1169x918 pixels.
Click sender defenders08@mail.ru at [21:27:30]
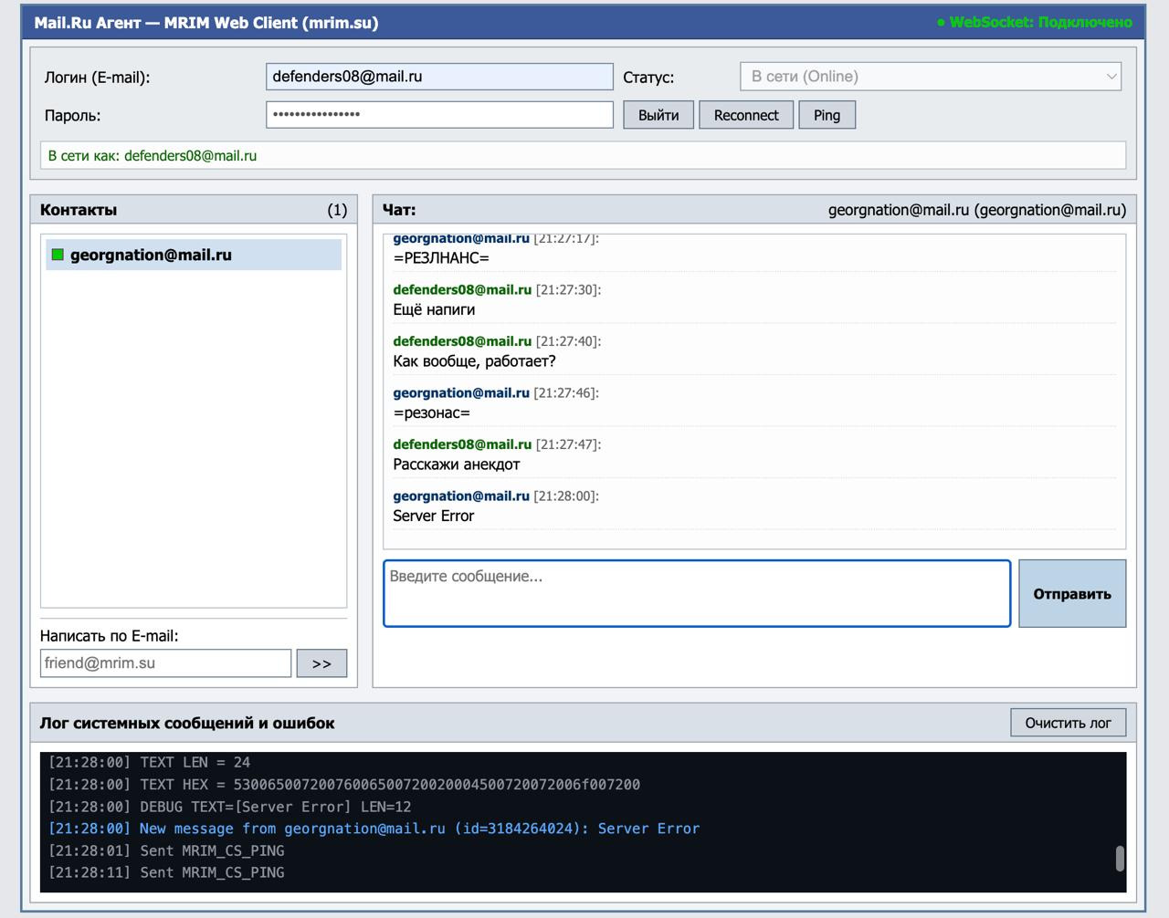pyautogui.click(x=462, y=290)
